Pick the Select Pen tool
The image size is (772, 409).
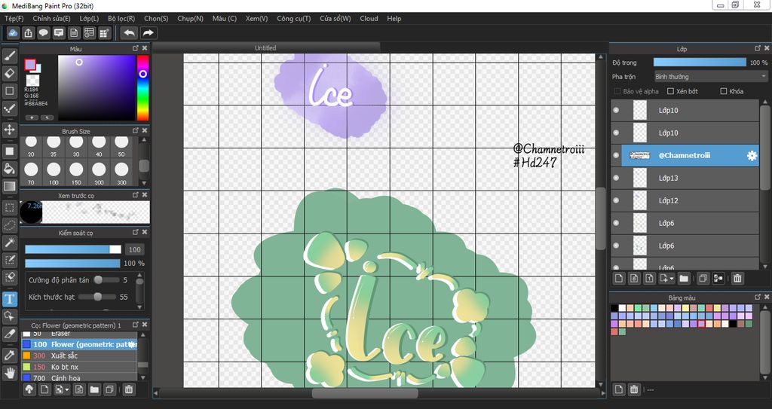(x=9, y=260)
